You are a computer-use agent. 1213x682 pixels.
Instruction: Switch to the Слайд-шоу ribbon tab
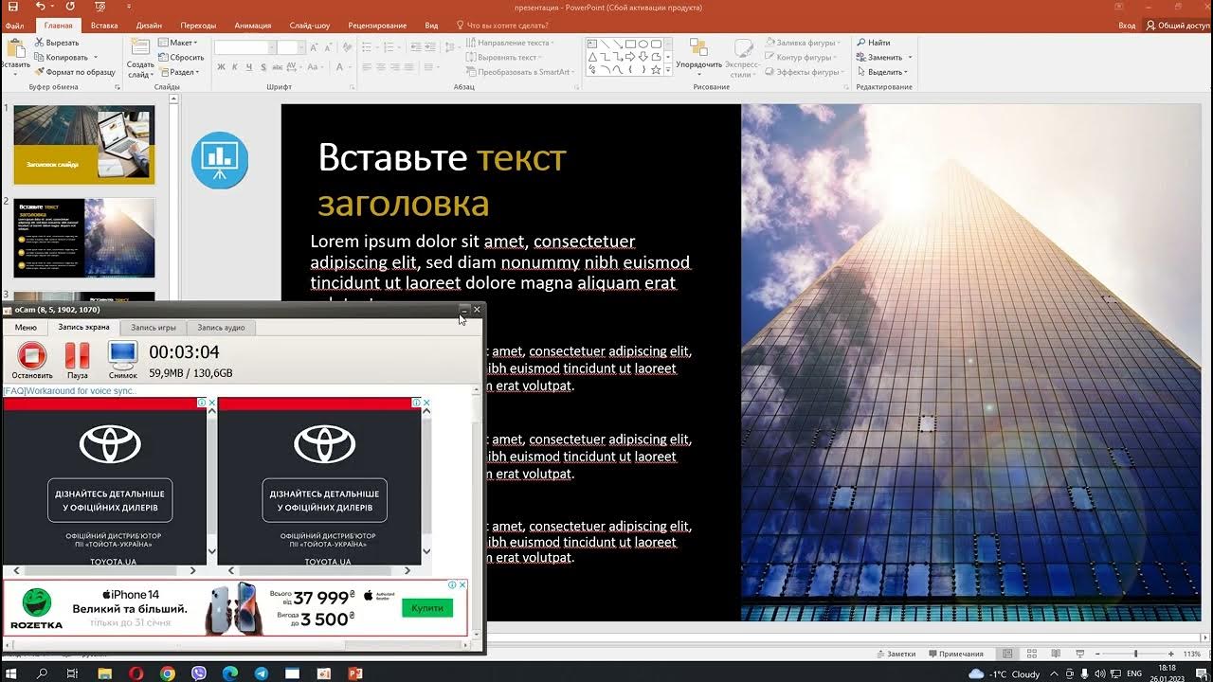click(309, 26)
